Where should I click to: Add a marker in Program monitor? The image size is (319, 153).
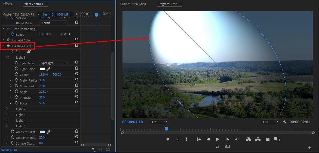coord(168,139)
